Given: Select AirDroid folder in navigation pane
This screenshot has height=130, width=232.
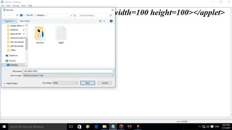Looking at the screenshot, I should click(x=14, y=30).
